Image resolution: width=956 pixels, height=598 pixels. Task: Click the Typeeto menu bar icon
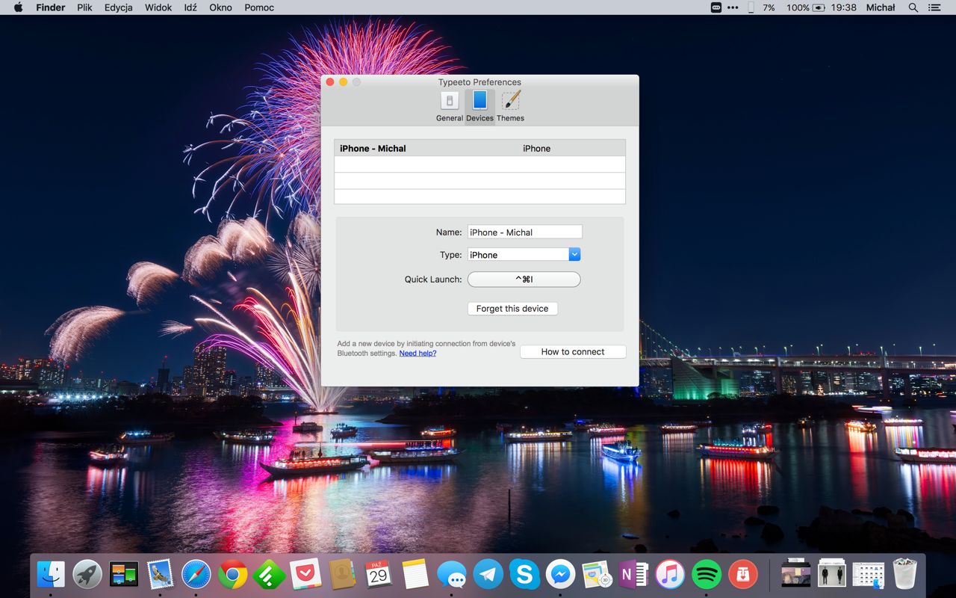click(x=716, y=7)
